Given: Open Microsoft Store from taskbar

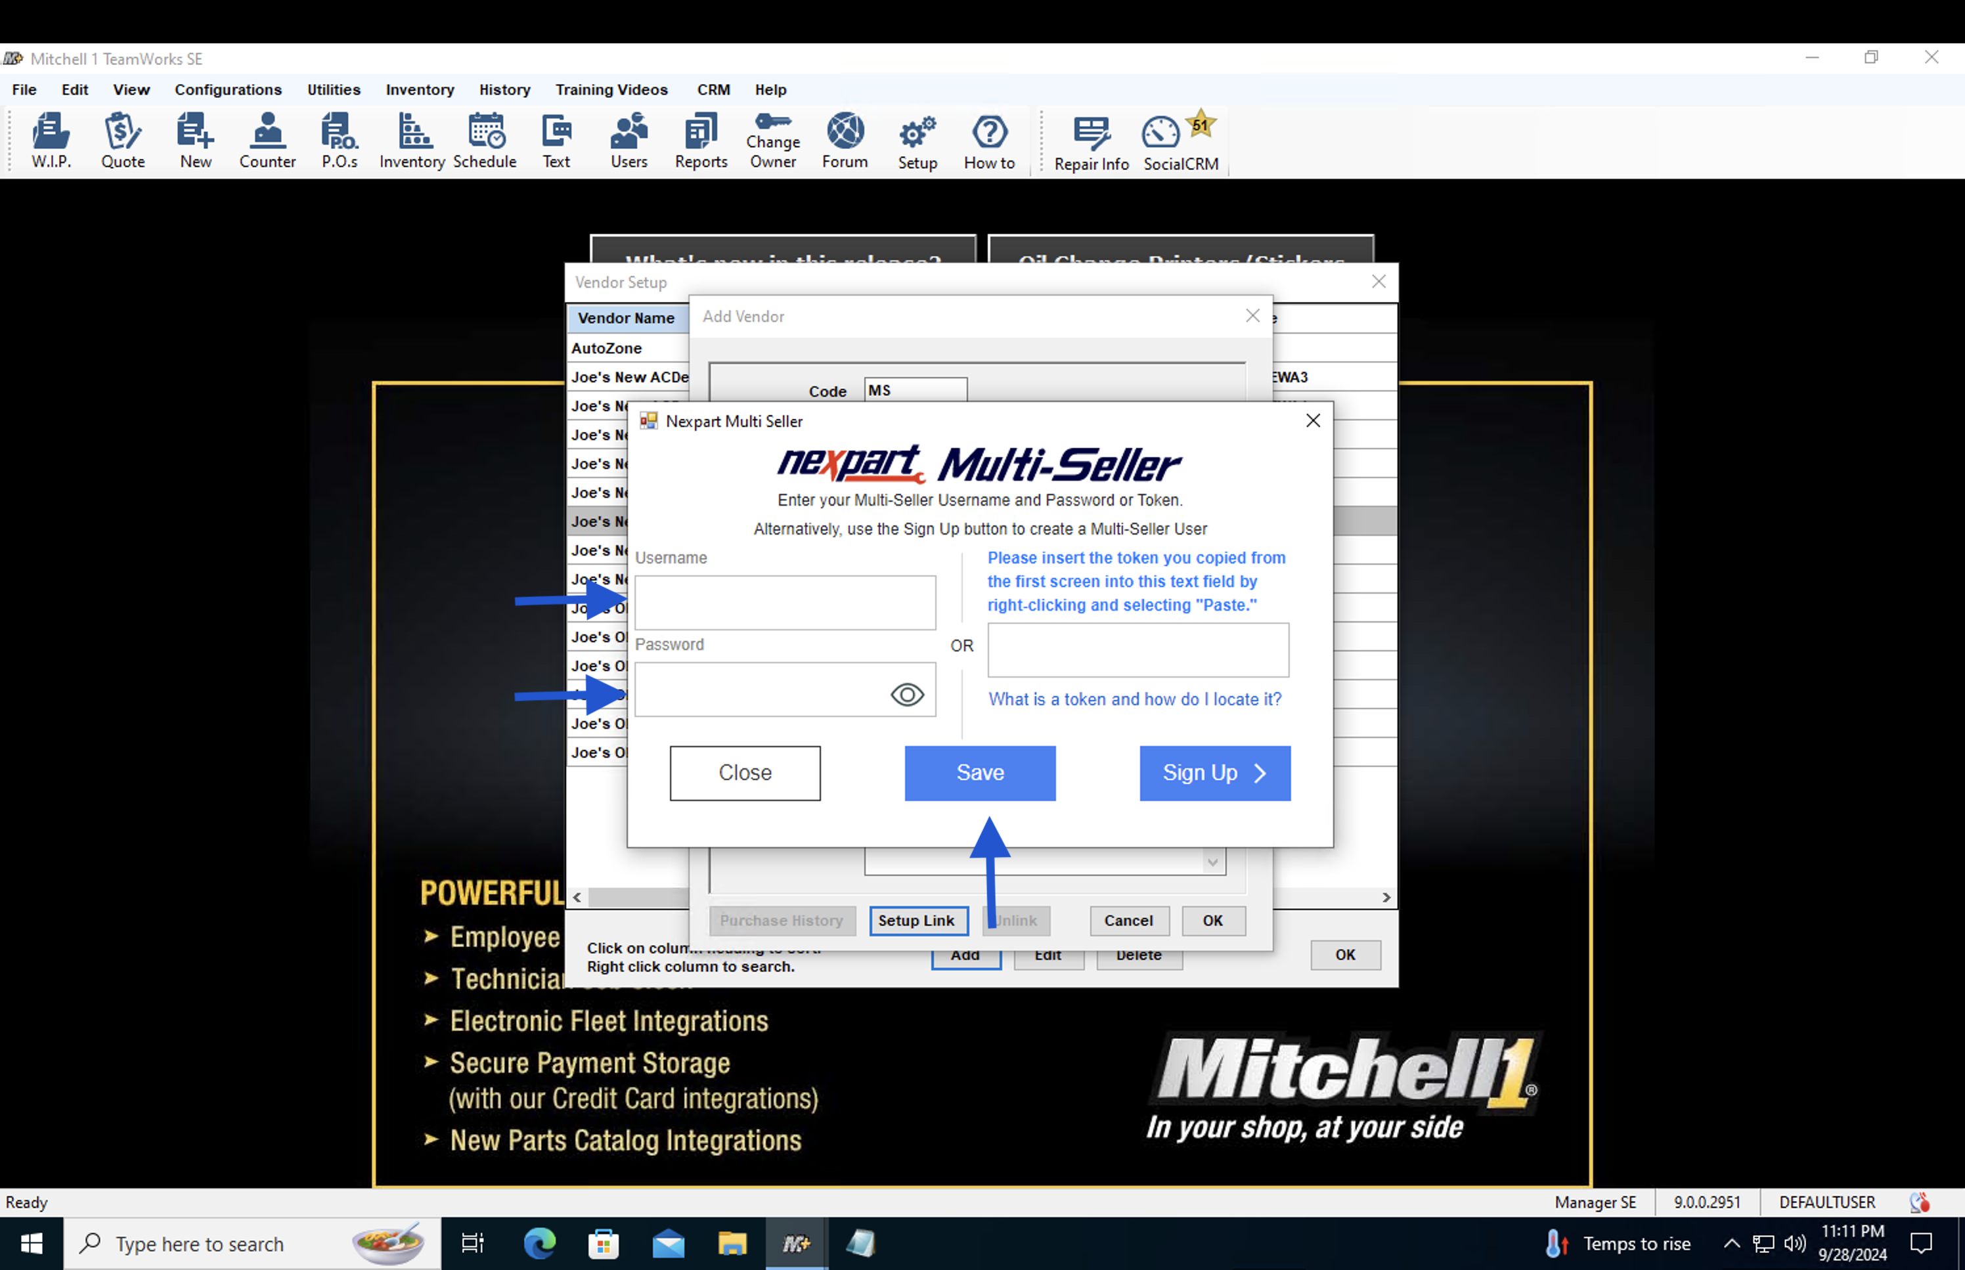Looking at the screenshot, I should tap(604, 1243).
